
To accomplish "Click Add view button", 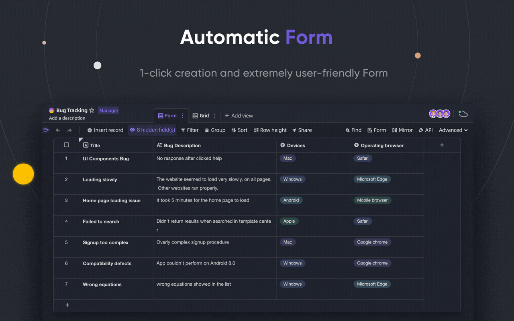I will pos(239,116).
